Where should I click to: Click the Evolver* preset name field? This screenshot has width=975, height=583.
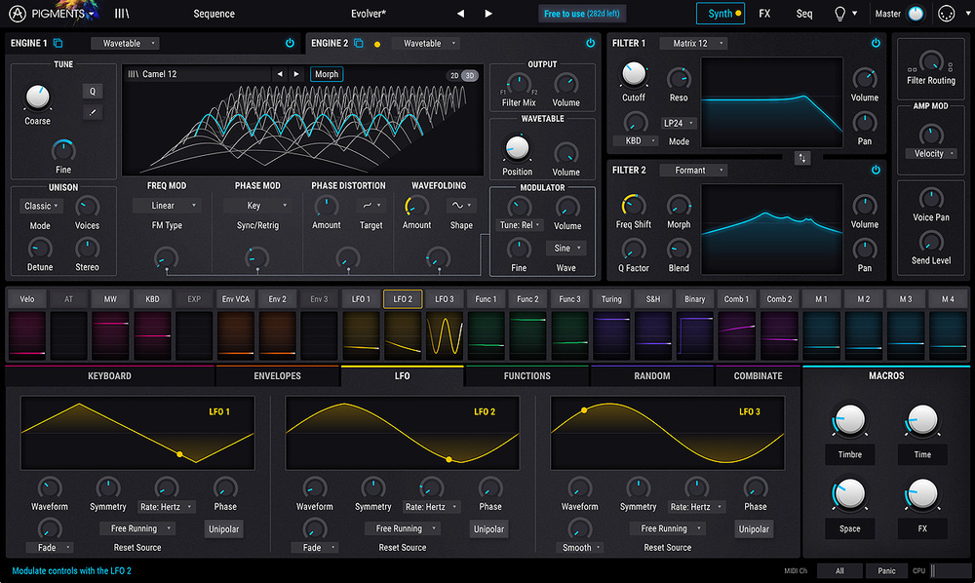tap(369, 14)
